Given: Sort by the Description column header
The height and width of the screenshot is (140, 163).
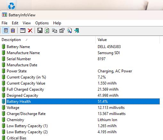Looking at the screenshot, I should tap(48, 40).
